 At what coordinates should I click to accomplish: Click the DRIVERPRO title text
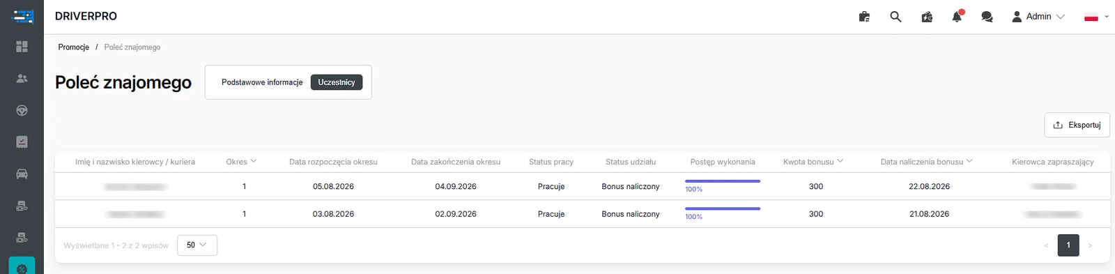[86, 16]
